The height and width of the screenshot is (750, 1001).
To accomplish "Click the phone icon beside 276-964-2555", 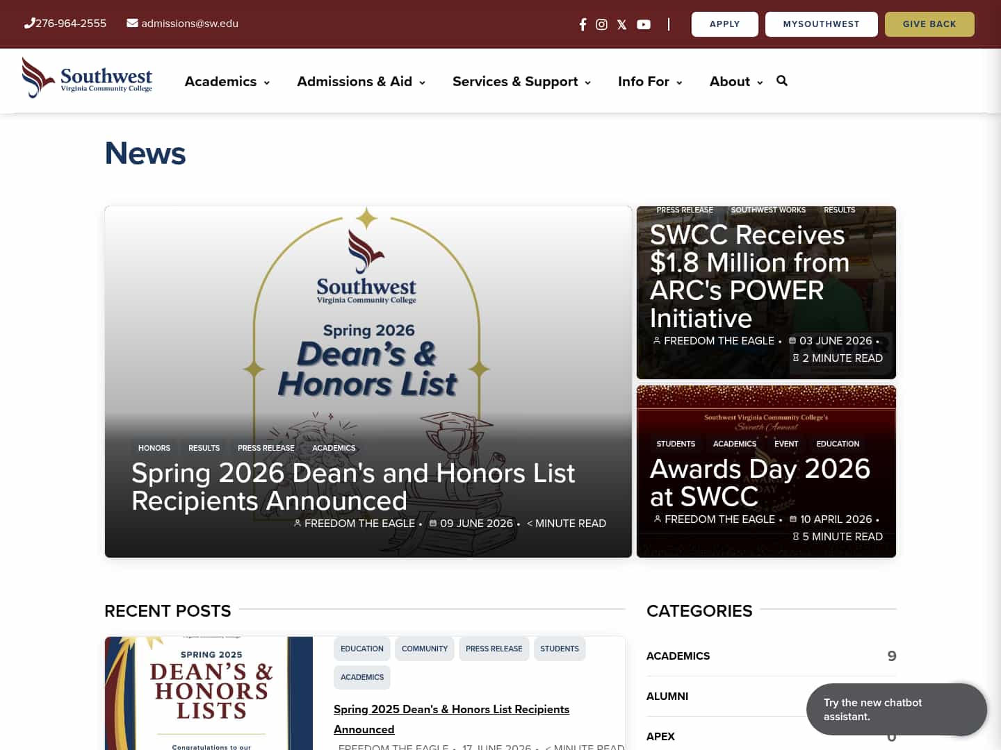I will click(29, 23).
